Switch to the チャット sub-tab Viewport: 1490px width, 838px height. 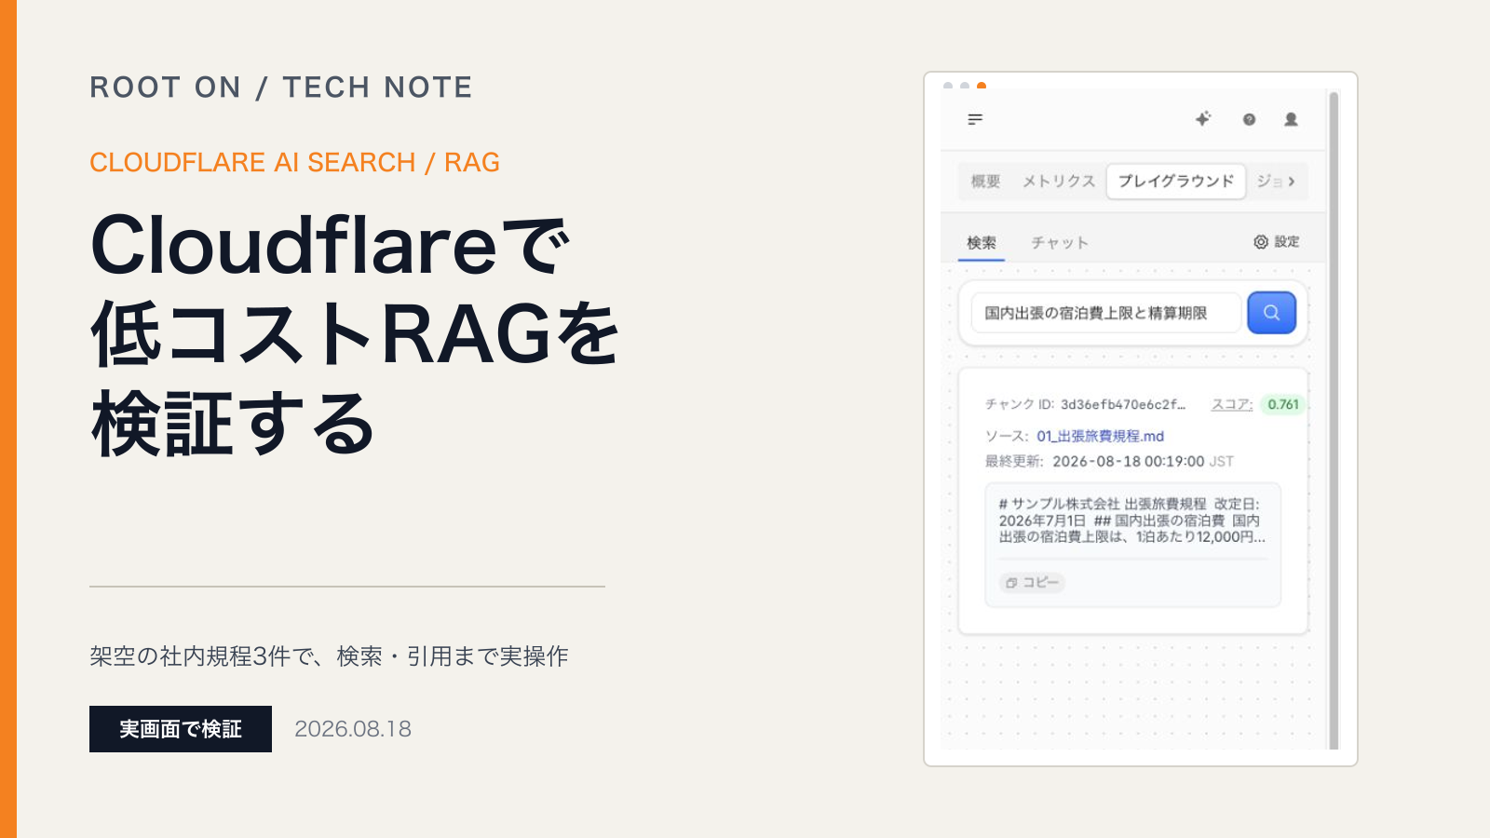pos(1059,242)
